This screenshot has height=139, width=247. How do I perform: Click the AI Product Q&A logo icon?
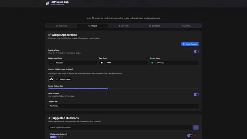coord(48,3)
